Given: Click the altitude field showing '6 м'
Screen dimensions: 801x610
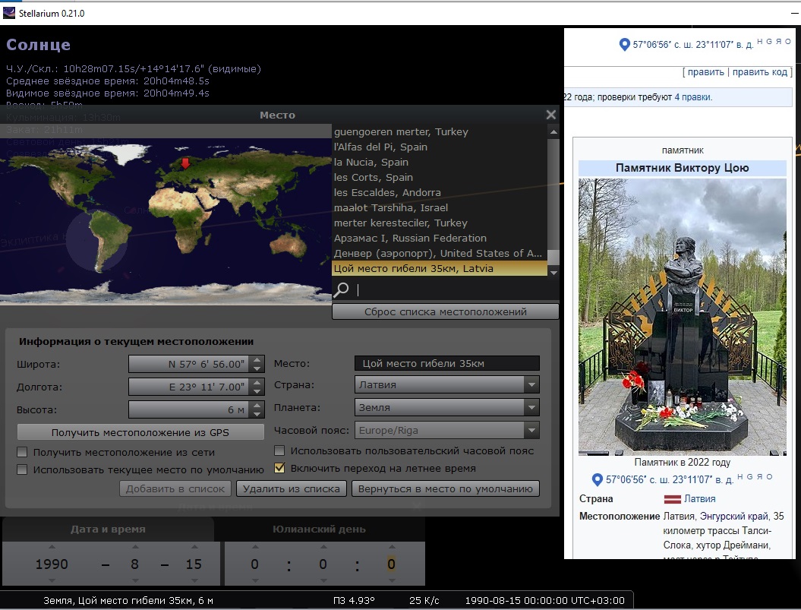Looking at the screenshot, I should coord(188,410).
